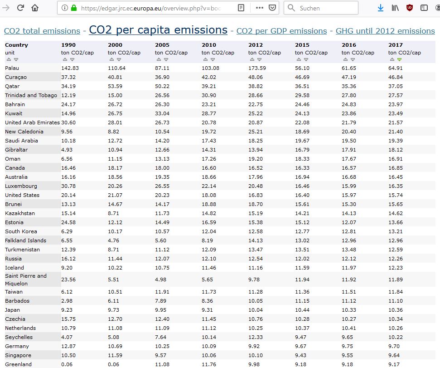
Task: Click Falkland Islands' 2012 value 14.13
Action: [256, 240]
